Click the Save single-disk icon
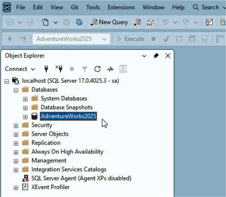 (66, 22)
